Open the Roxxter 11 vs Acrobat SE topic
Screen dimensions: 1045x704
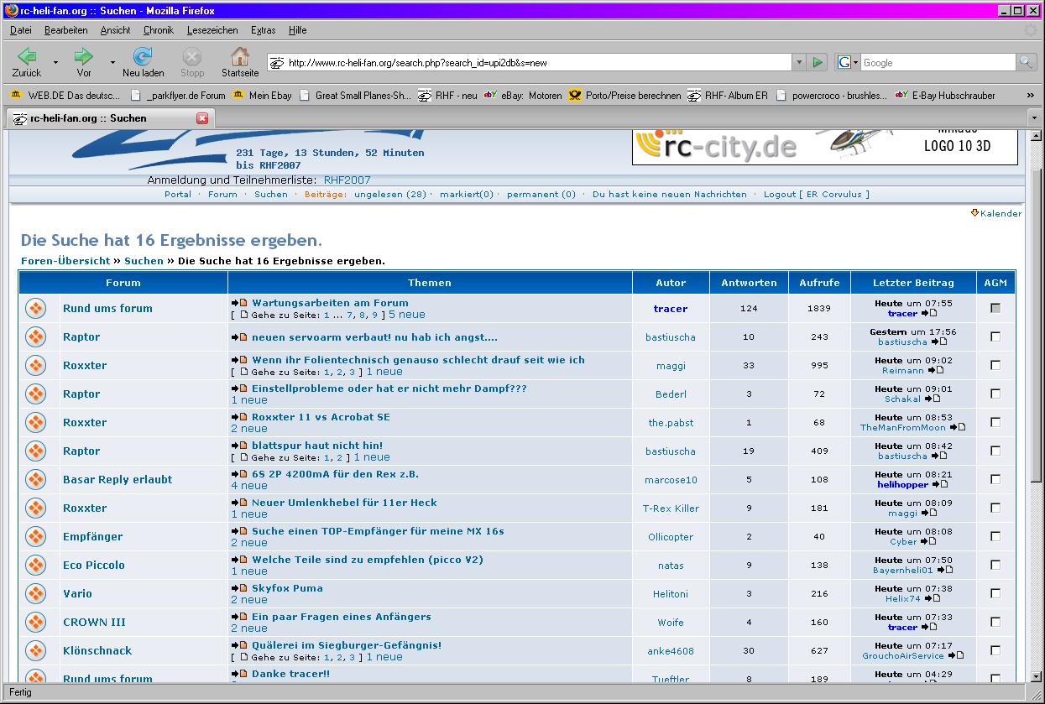point(321,417)
